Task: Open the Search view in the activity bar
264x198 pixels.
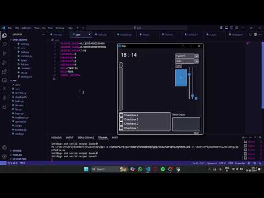Action: [4, 44]
